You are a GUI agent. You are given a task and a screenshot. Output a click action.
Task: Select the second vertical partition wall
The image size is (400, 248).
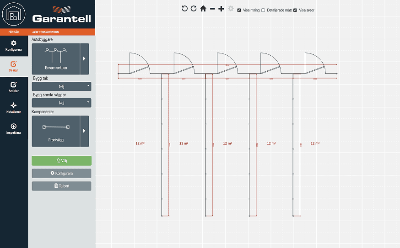point(205,145)
